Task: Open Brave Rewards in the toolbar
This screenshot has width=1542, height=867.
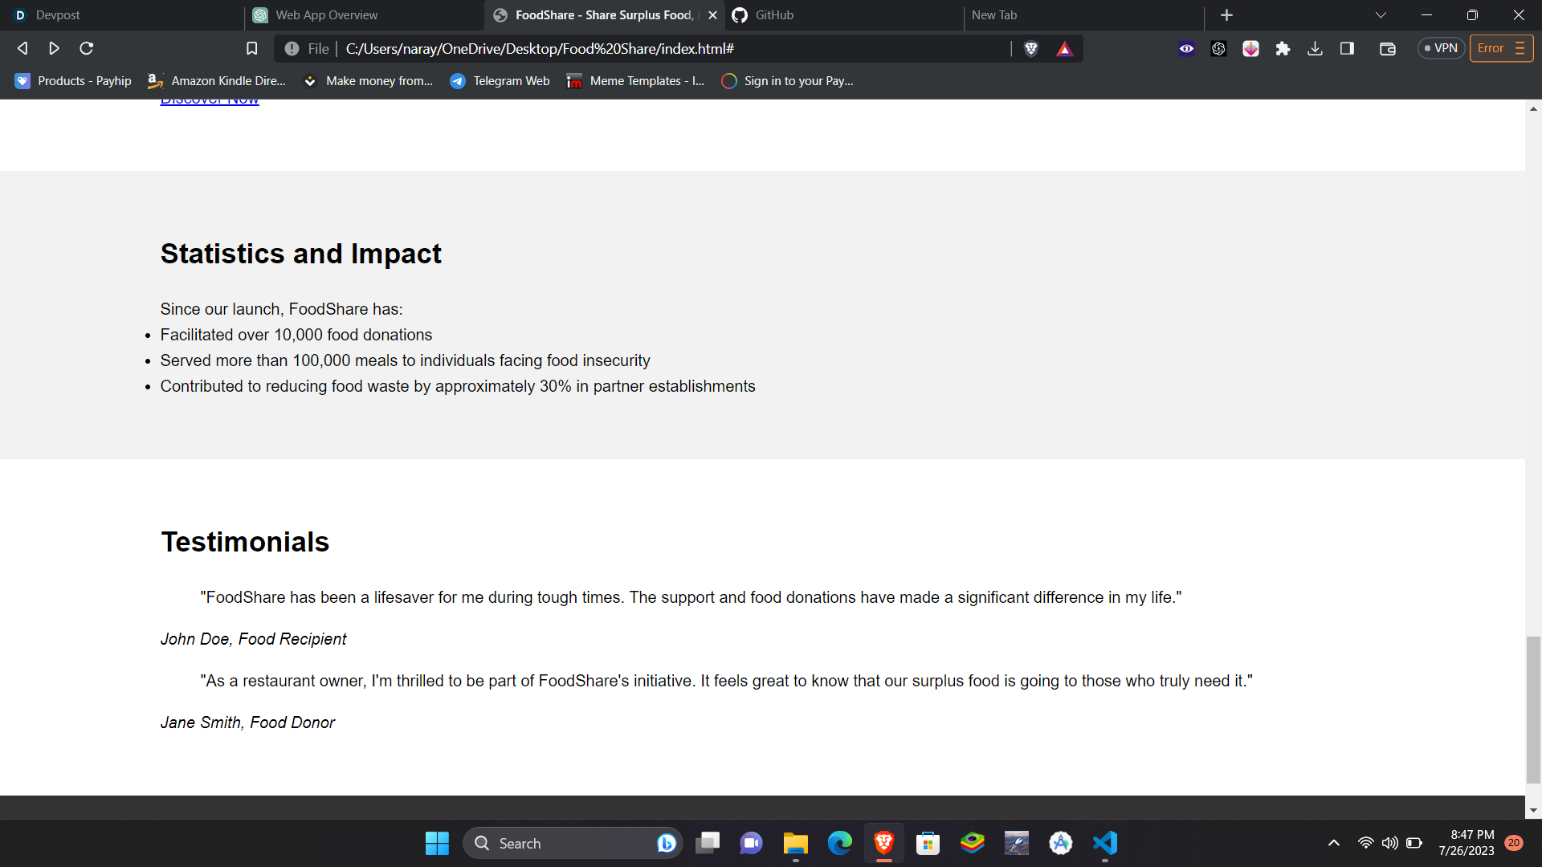Action: point(1065,48)
